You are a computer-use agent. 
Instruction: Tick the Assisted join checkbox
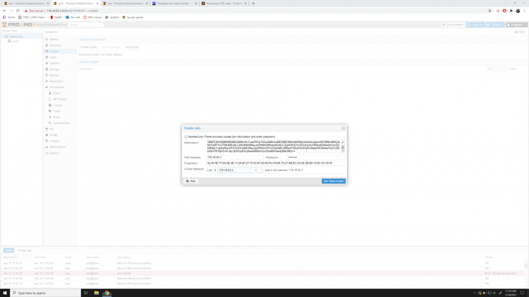[x=186, y=137]
